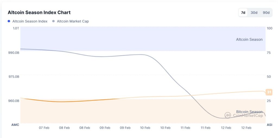Click the 1.0T market cap axis label
The height and width of the screenshot is (138, 278).
16,28
